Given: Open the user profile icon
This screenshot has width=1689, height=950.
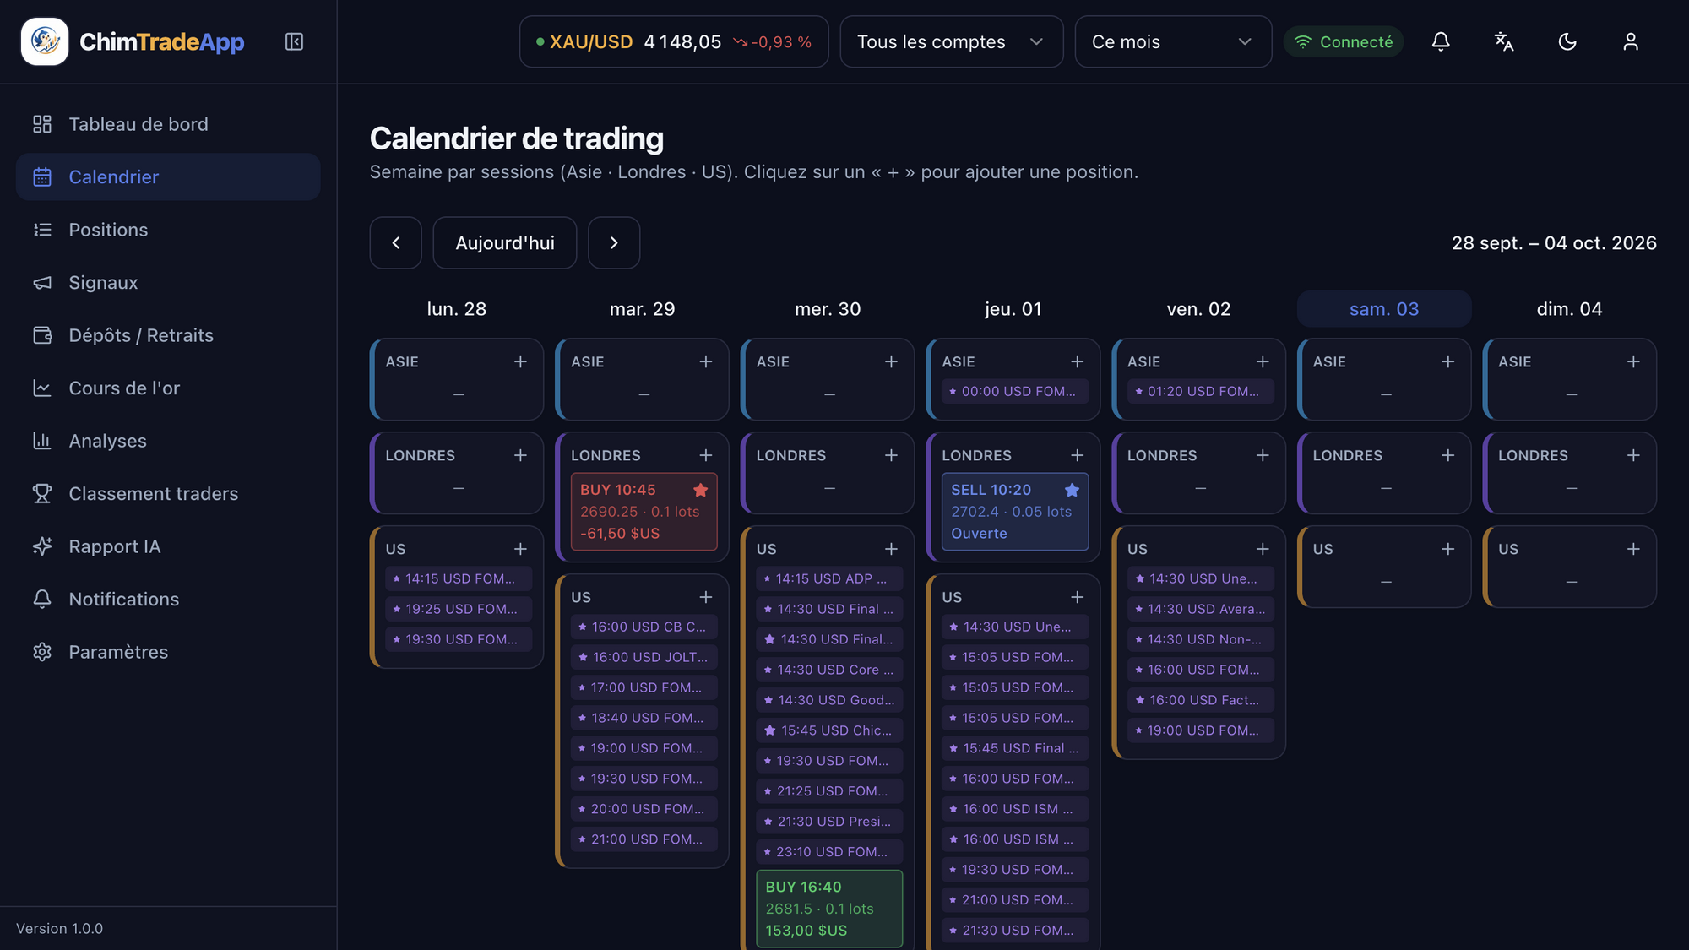Looking at the screenshot, I should click(1631, 41).
